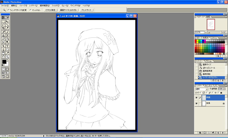Select the Type tool
The width and height of the screenshot is (228, 138).
pyautogui.click(x=7, y=46)
